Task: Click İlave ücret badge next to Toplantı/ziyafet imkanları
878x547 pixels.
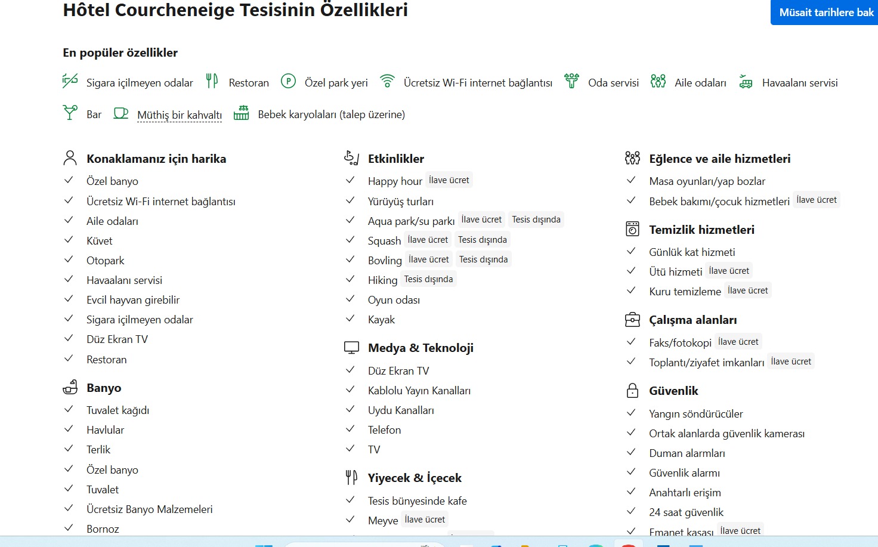Action: pos(791,361)
